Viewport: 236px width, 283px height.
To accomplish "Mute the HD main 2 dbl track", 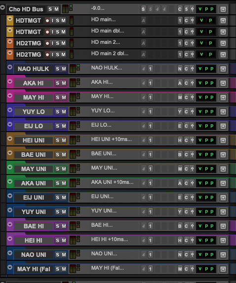I will pos(63,55).
